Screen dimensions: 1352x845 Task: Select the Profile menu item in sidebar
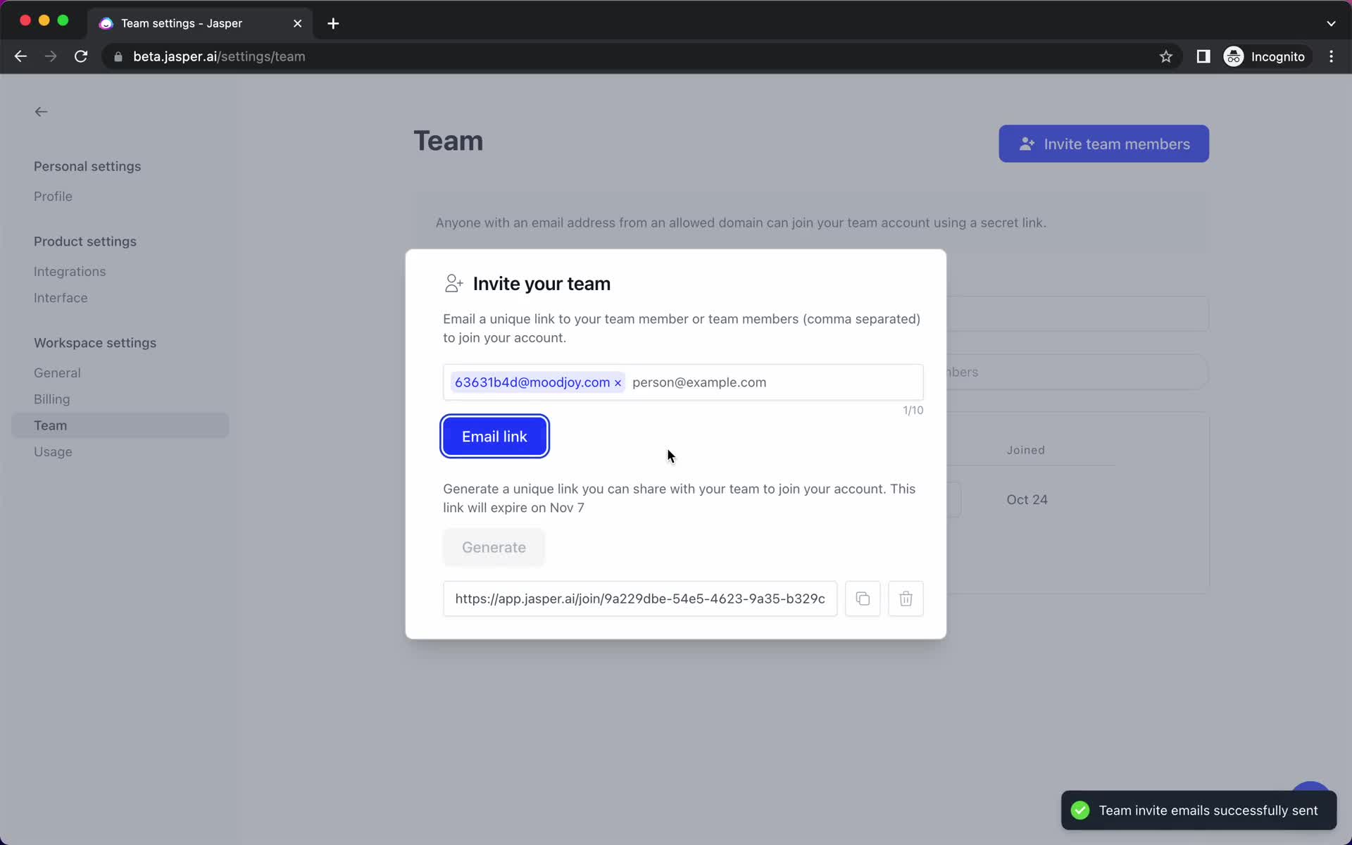tap(54, 196)
